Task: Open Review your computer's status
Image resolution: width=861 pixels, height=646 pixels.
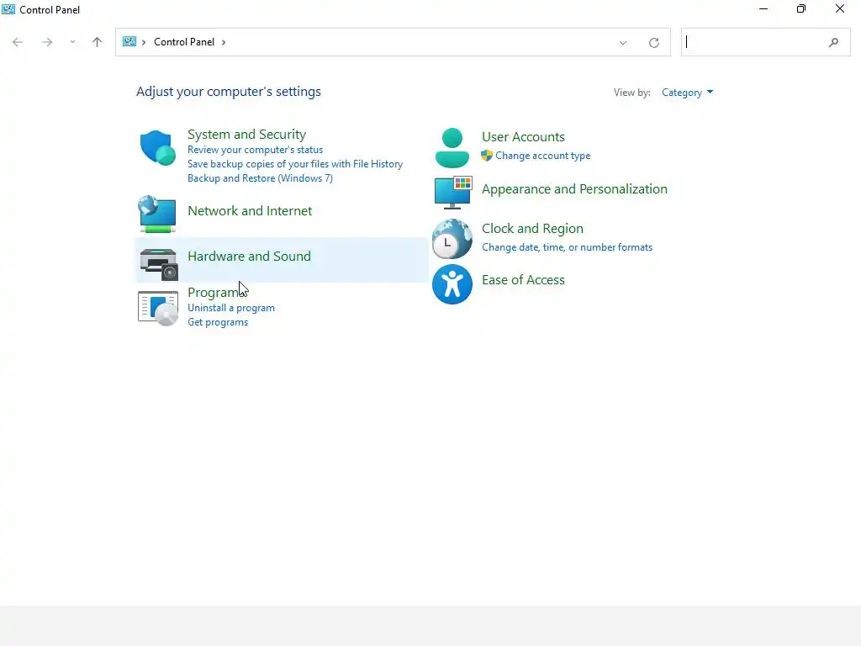Action: 255,150
